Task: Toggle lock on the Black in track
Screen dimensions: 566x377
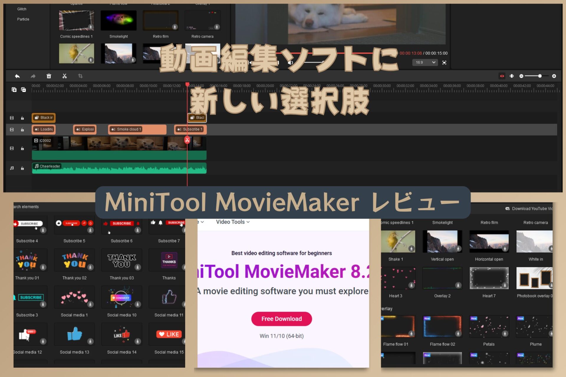Action: 22,118
